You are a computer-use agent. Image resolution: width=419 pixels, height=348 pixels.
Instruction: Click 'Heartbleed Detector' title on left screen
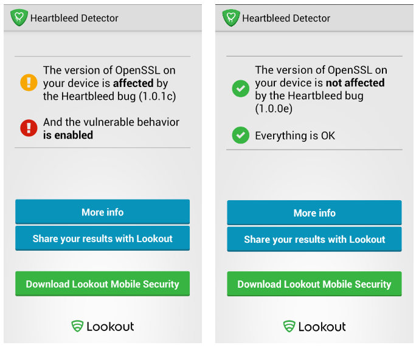click(x=74, y=18)
